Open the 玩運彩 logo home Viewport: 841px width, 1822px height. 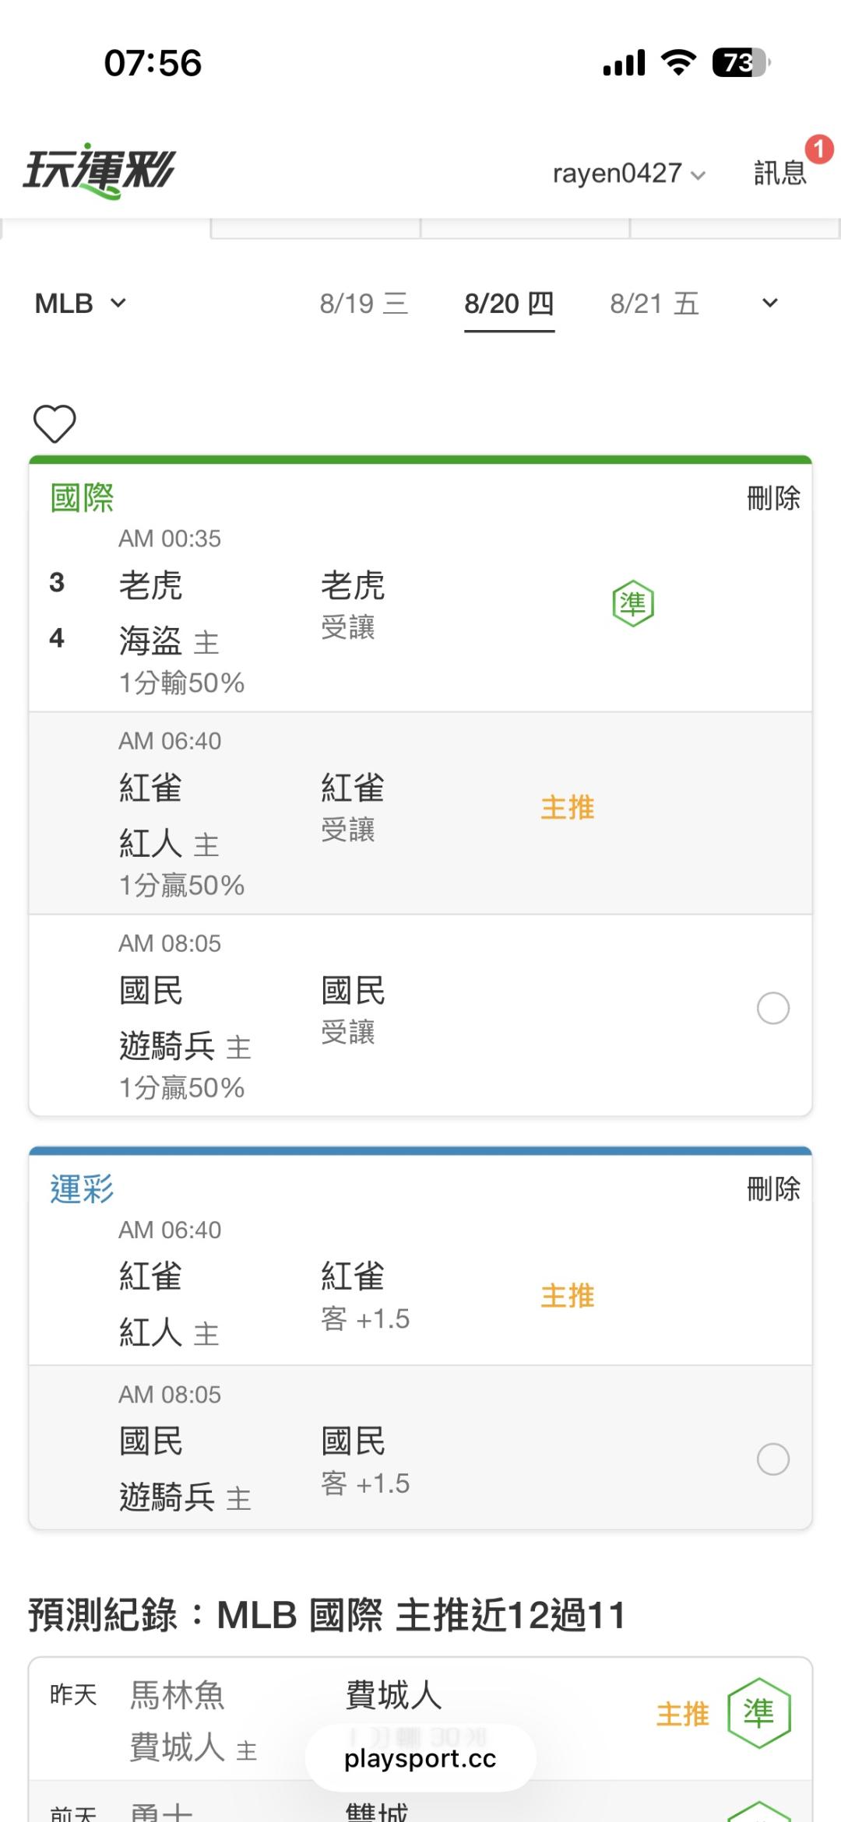click(100, 170)
